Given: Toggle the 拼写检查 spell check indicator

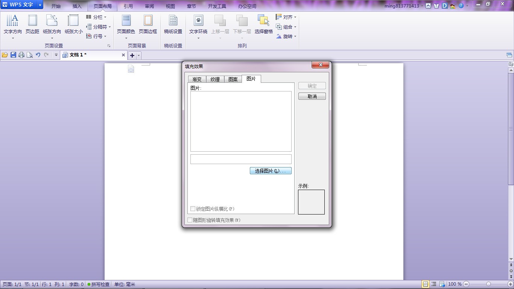Looking at the screenshot, I should pos(98,284).
